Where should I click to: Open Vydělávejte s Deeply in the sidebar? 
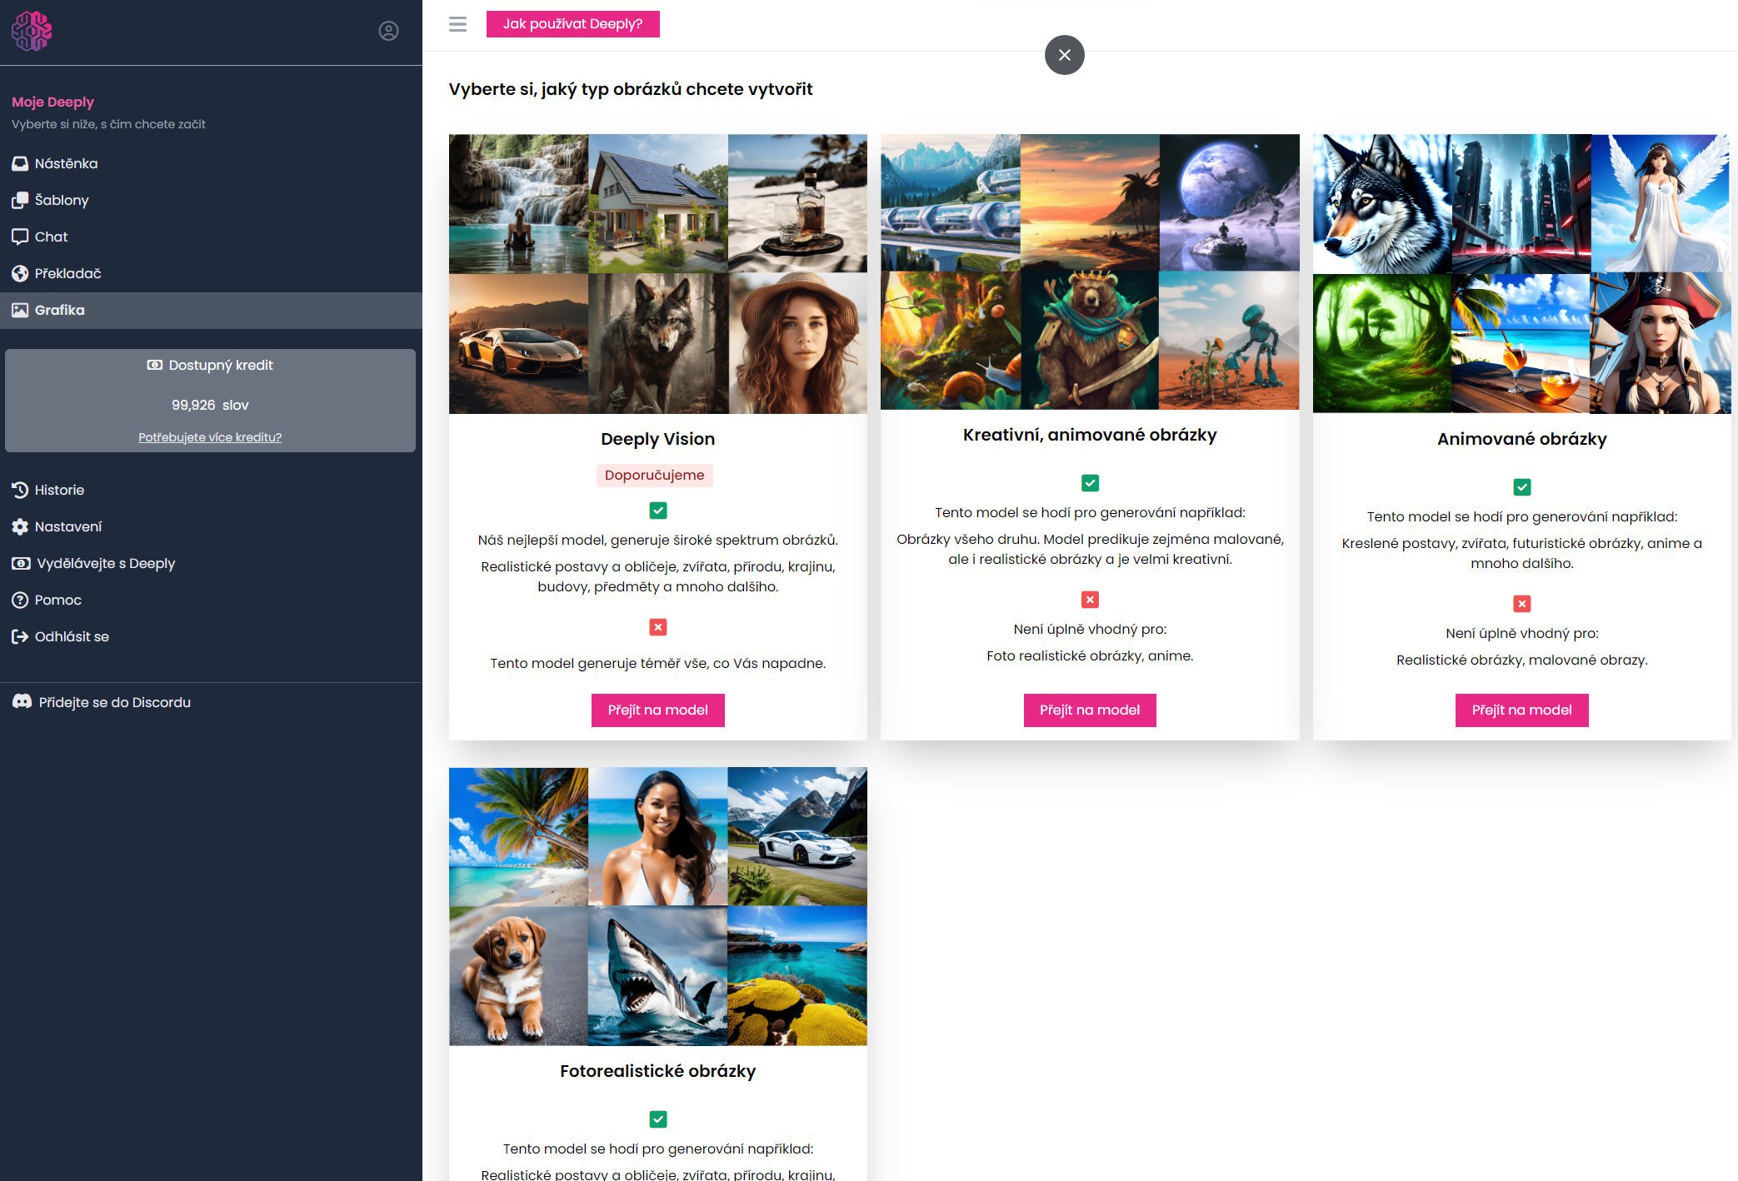pos(211,563)
